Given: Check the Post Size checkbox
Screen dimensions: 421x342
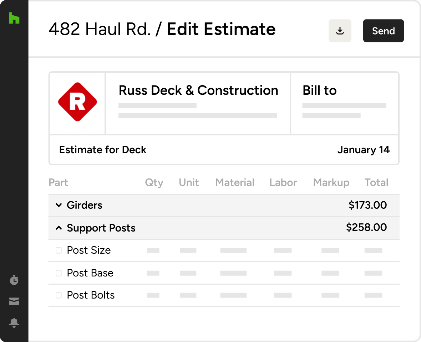Looking at the screenshot, I should (59, 250).
